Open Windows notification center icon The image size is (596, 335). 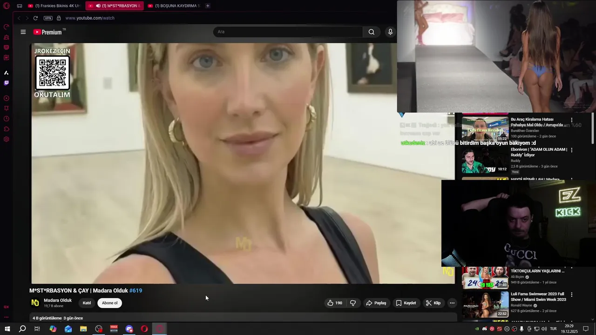tap(586, 329)
